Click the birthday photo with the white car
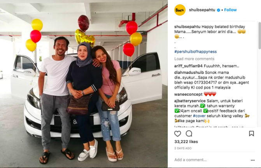Viewport: 261px width, 168px height. (84, 84)
